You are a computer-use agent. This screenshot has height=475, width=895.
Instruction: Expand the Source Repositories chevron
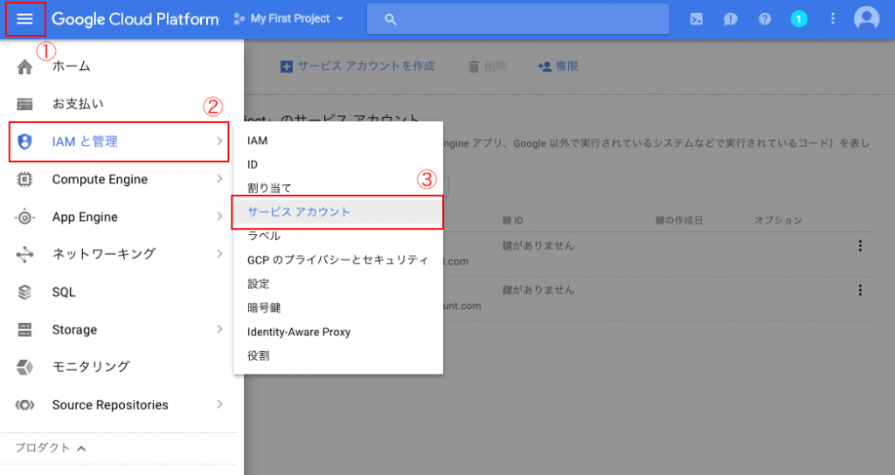pyautogui.click(x=219, y=404)
